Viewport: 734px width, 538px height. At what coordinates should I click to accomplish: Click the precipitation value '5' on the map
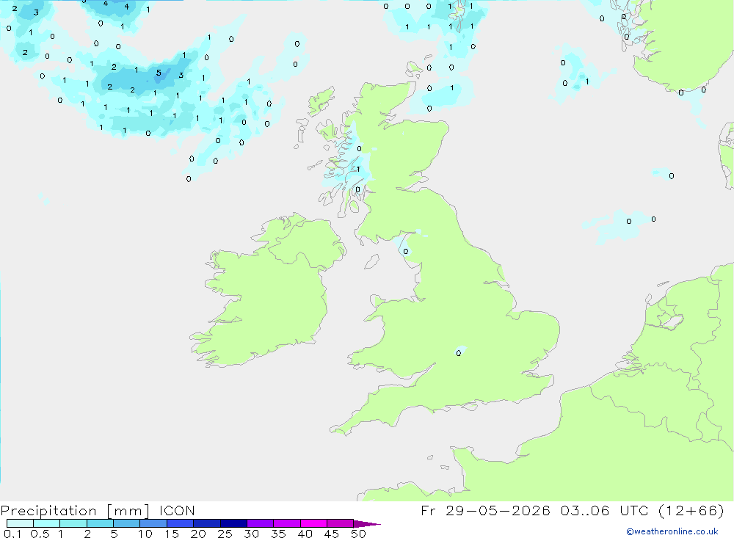click(159, 73)
